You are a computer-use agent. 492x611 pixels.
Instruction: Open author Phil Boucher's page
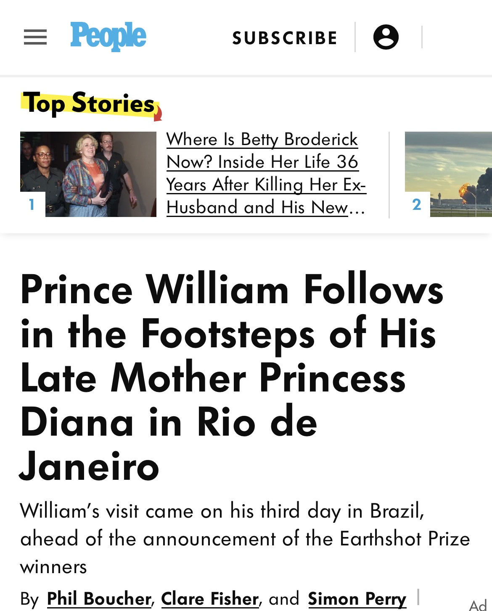(x=99, y=598)
